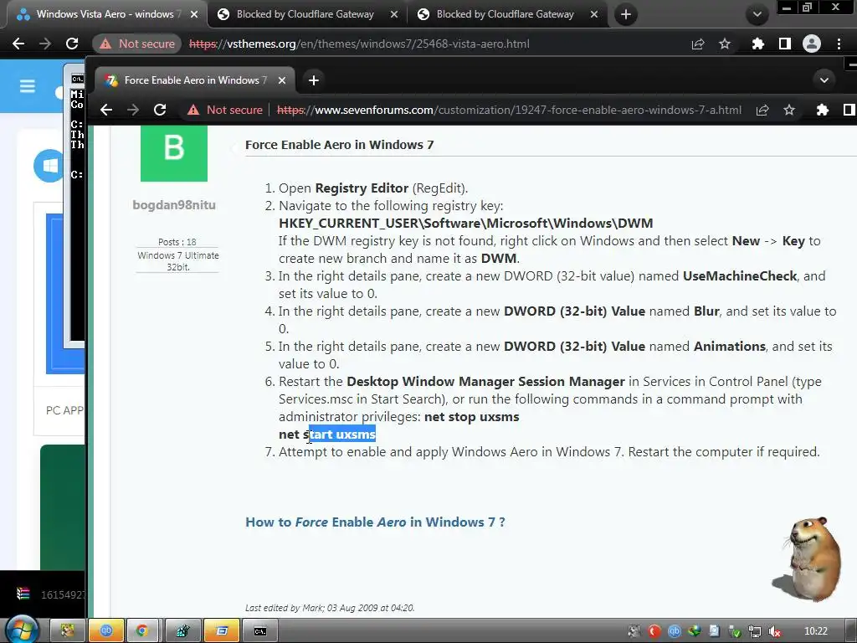This screenshot has height=643, width=857.
Task: Open the Chrome three-dot menu in vsthemes window
Action: point(839,44)
